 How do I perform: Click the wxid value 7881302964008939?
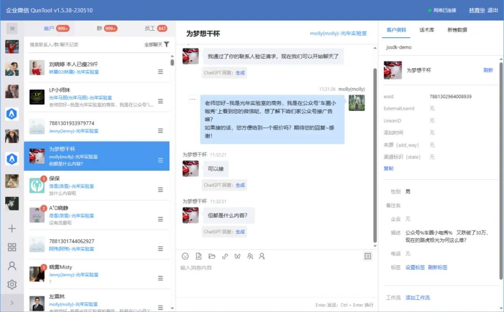[x=450, y=96]
